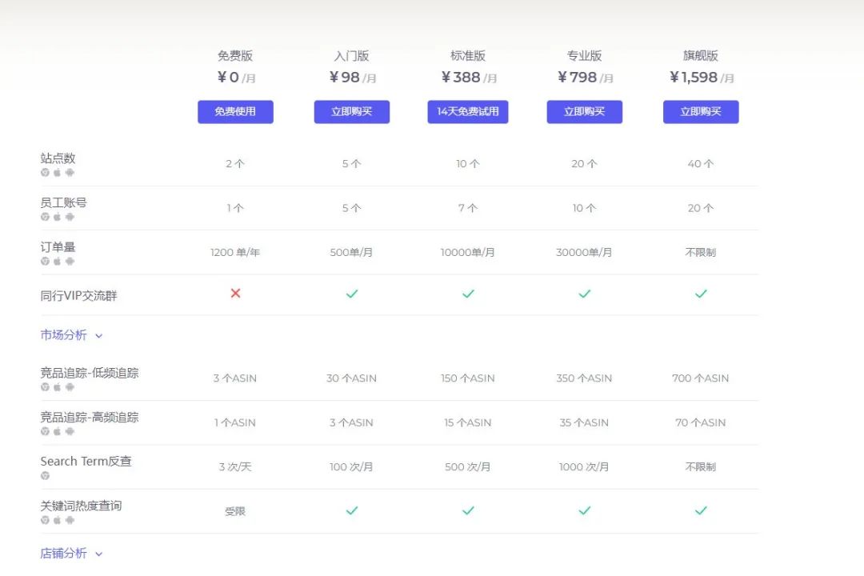Image resolution: width=864 pixels, height=576 pixels.
Task: Click the red X for 免费版 同行VIP交流群
Action: (234, 294)
